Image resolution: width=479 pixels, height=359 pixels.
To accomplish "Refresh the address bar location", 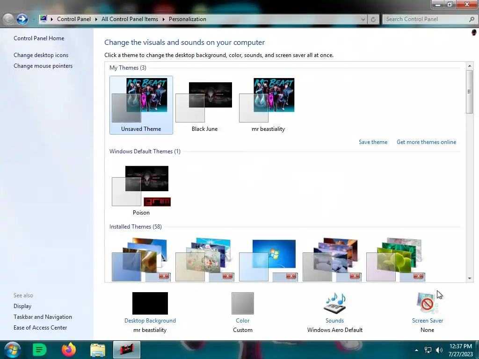I will [x=373, y=19].
